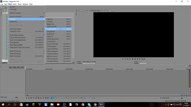The height and width of the screenshot is (107, 191).
Task: Toggle the Toolbar option in View menu
Action: tap(27, 7)
